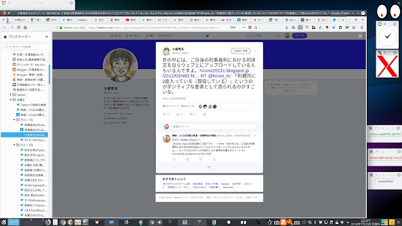Image resolution: width=402 pixels, height=226 pixels.
Task: Bookmark this page with the star icon
Action: coord(256,28)
